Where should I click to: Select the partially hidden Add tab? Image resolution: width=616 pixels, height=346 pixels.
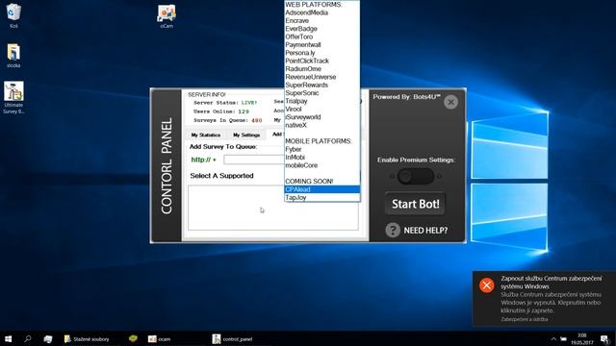pyautogui.click(x=276, y=135)
